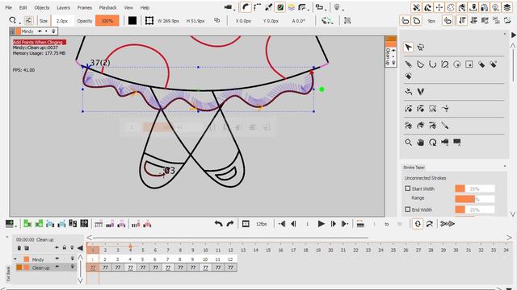This screenshot has height=290, width=517.
Task: Open the File menu
Action: click(x=9, y=7)
